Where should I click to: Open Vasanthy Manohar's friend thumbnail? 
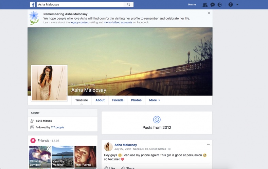point(62,156)
